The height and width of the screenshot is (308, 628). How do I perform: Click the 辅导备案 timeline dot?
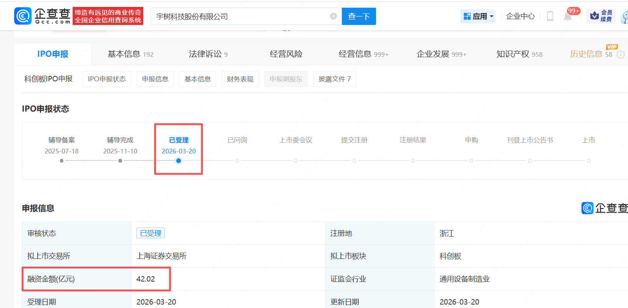tap(61, 161)
